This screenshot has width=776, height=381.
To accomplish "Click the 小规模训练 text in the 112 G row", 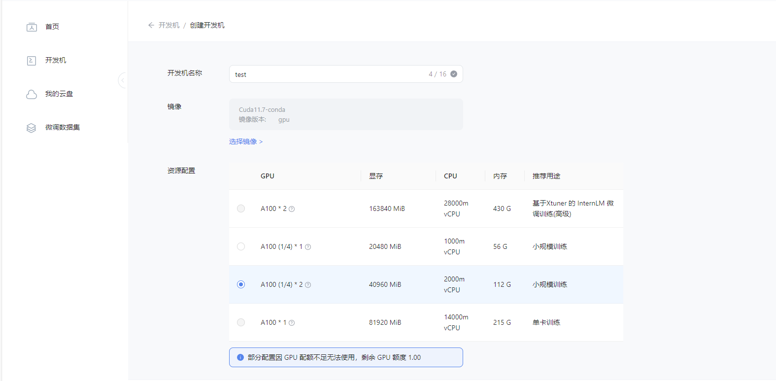I will tap(550, 284).
